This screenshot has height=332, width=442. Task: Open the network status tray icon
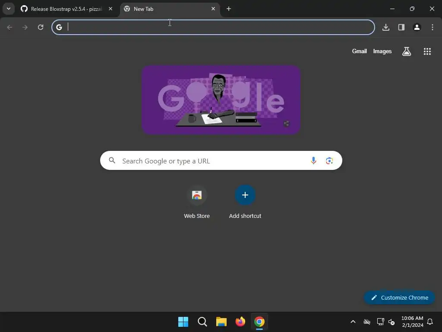pyautogui.click(x=381, y=322)
